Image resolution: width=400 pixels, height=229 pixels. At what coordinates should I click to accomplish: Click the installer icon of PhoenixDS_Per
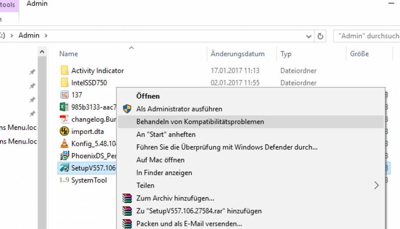(x=64, y=155)
